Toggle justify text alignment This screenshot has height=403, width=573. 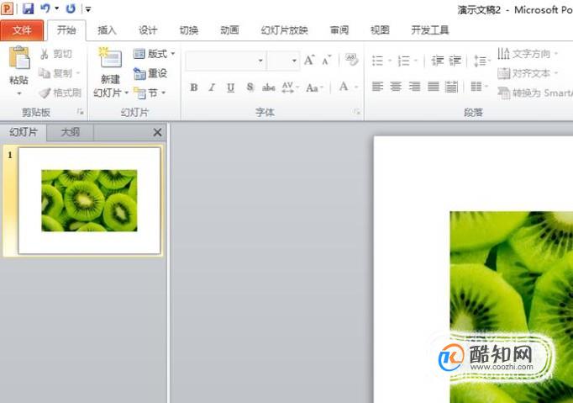click(x=434, y=87)
